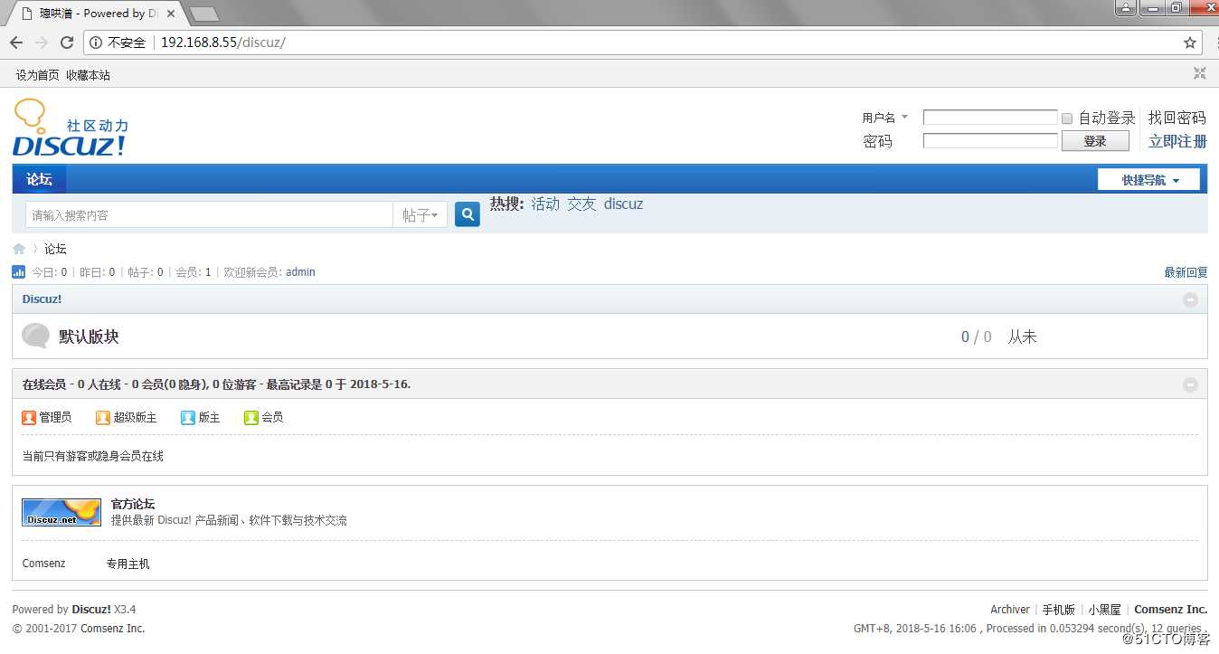Click the 小黑屋 footer link
The image size is (1219, 654).
(1105, 610)
